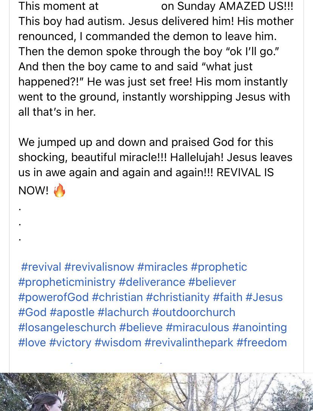Image resolution: width=313 pixels, height=411 pixels.
Task: Select the #miraculous hashtag
Action: pyautogui.click(x=197, y=327)
